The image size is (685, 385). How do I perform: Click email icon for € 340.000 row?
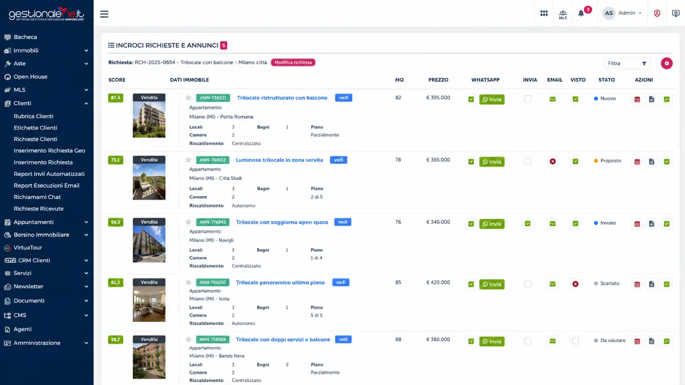point(552,223)
